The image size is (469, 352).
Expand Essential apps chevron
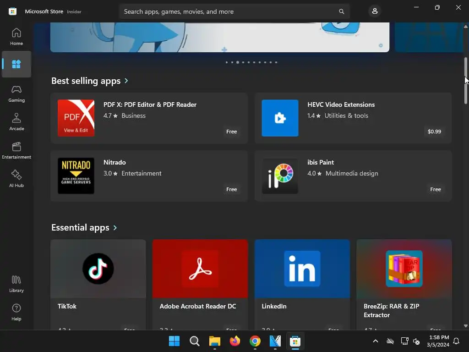[115, 228]
